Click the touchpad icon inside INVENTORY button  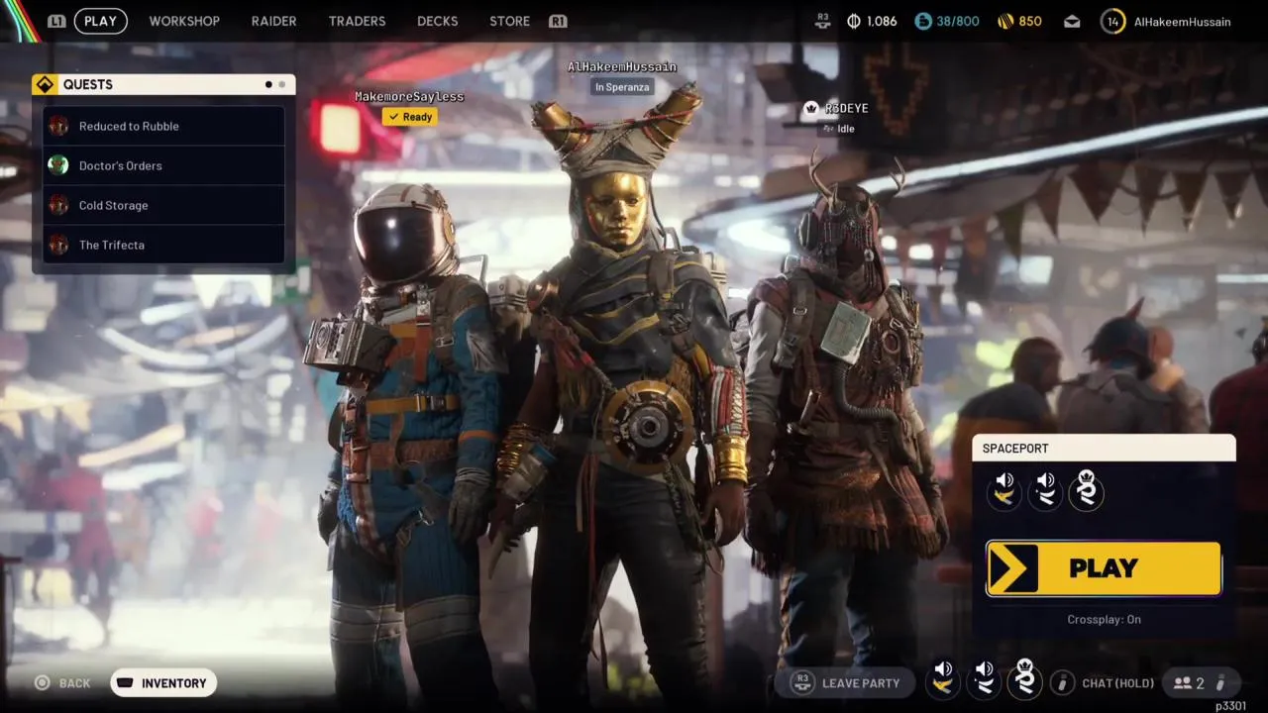click(126, 682)
